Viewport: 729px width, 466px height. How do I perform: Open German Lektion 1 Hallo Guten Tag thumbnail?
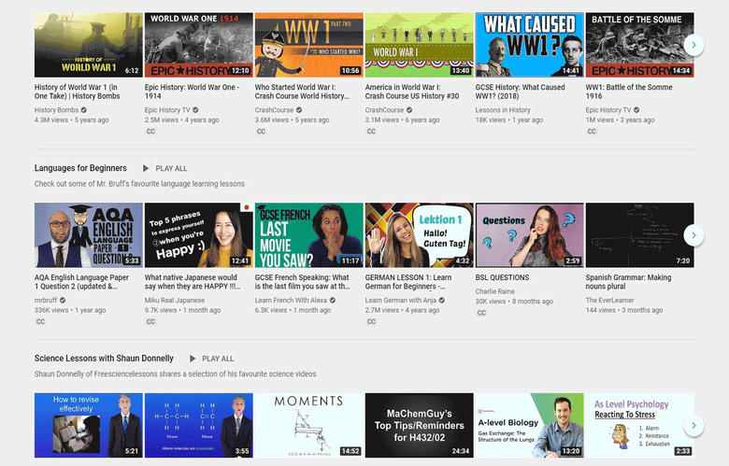click(x=419, y=234)
